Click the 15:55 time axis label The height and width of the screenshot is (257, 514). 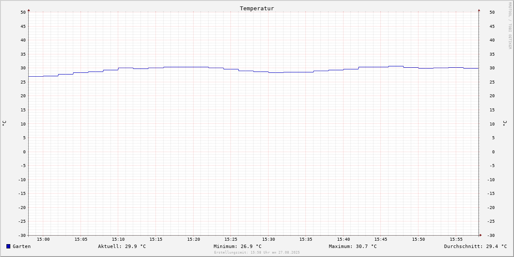coord(456,239)
